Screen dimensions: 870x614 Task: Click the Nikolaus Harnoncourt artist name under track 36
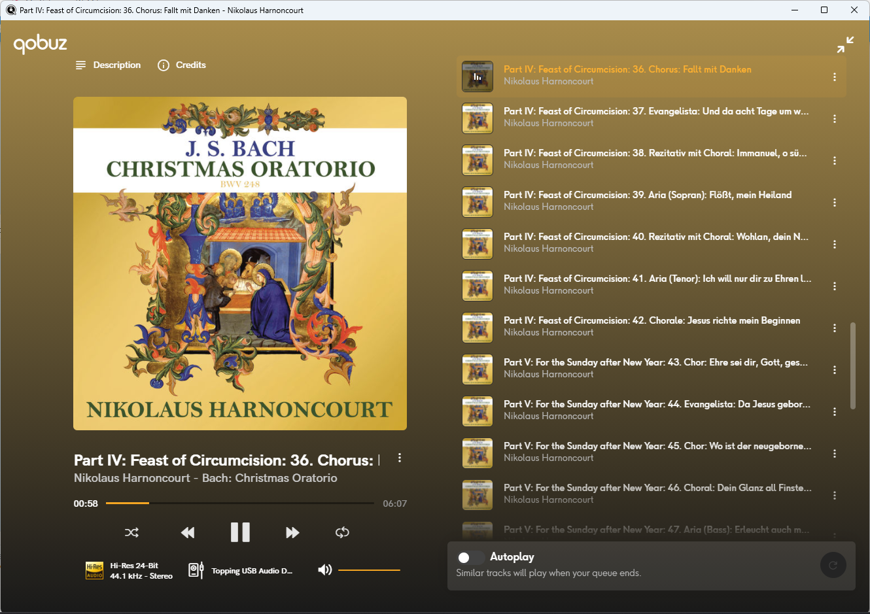click(549, 81)
